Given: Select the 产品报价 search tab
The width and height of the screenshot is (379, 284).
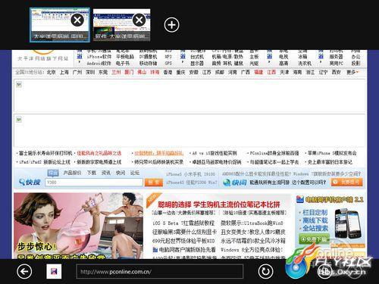Looking at the screenshot, I should 72,173.
